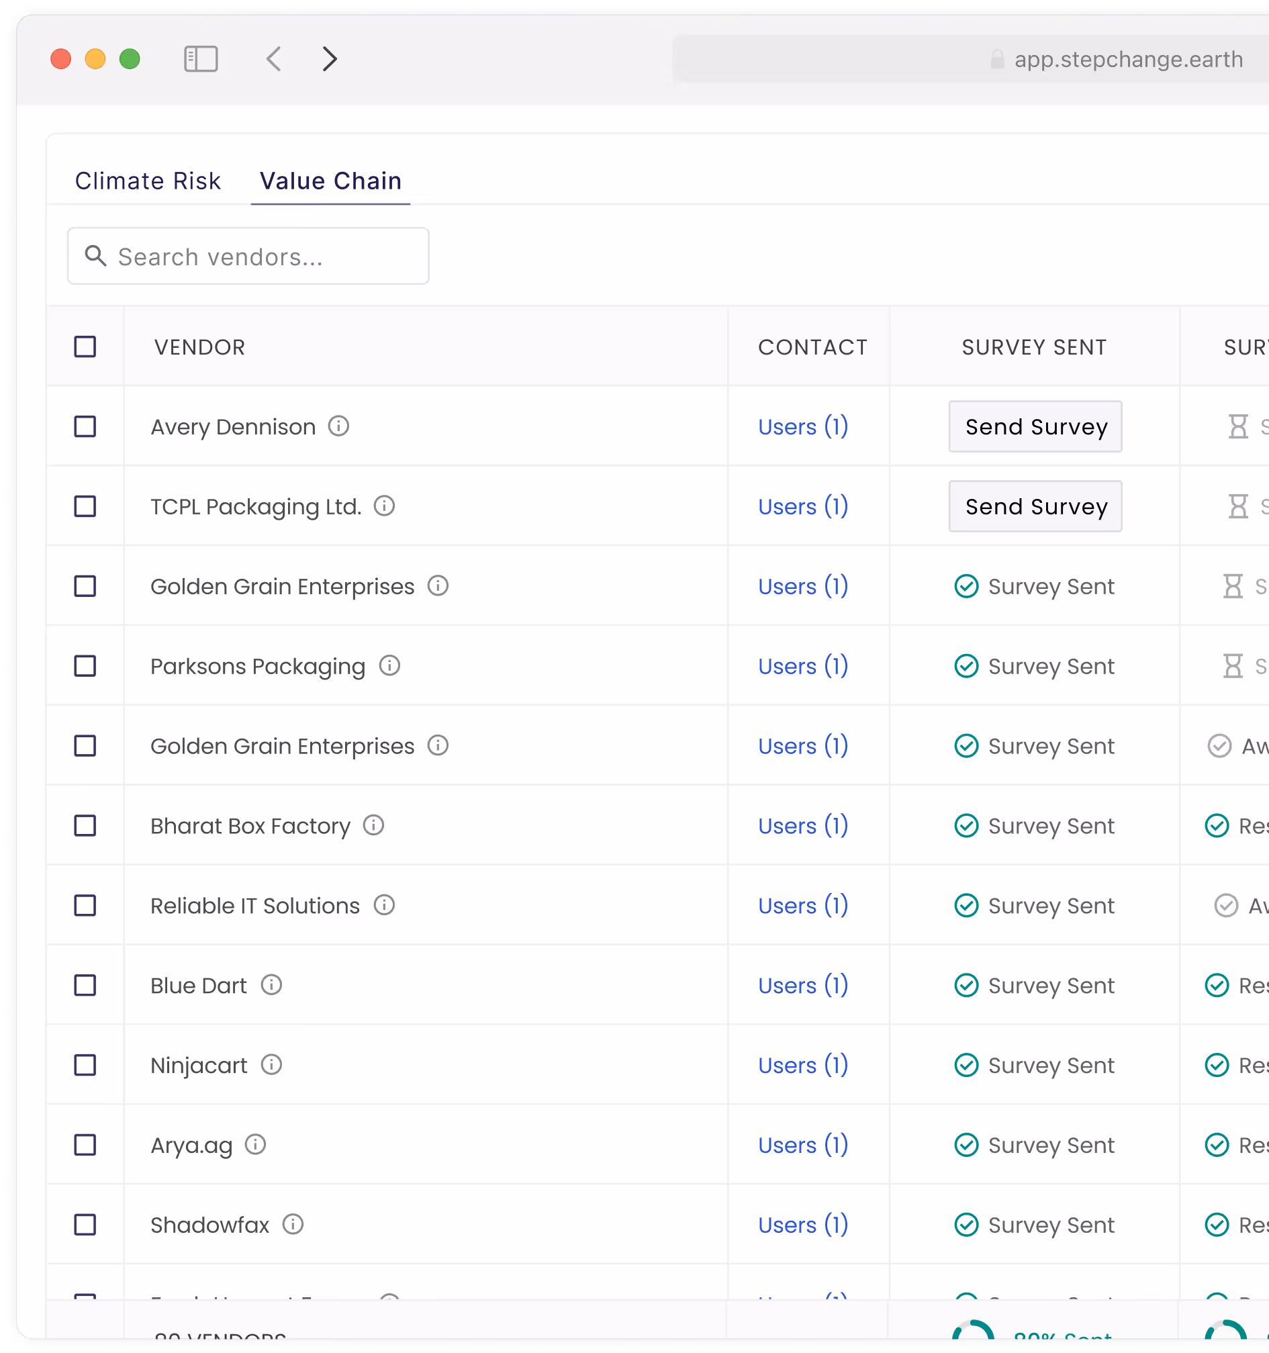Click the info icon beside TCPL Packaging Ltd.
This screenshot has width=1269, height=1353.
385,506
